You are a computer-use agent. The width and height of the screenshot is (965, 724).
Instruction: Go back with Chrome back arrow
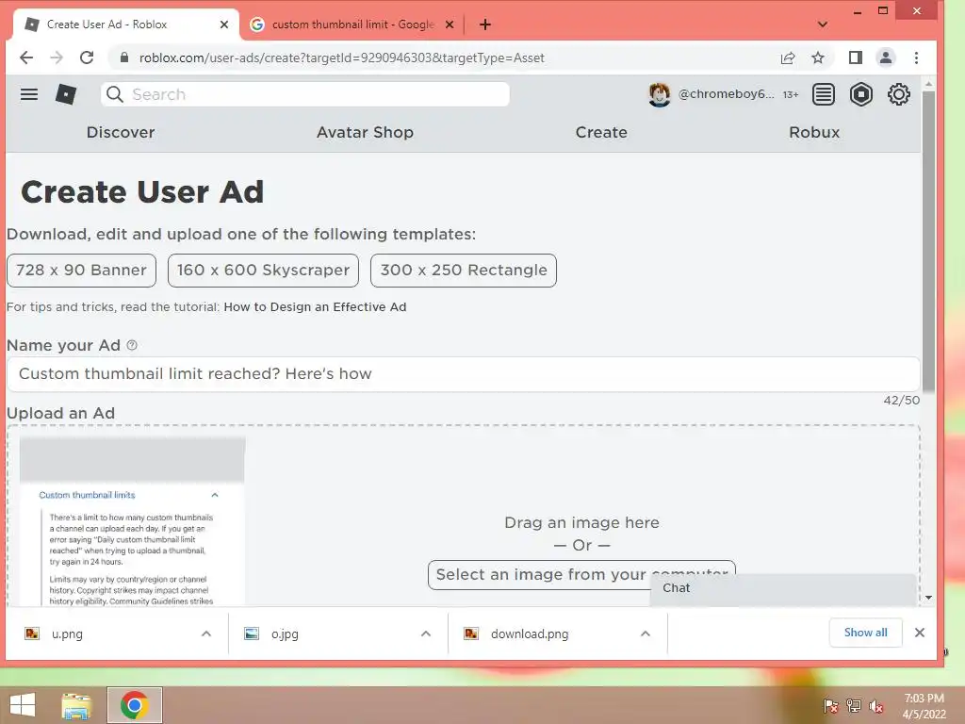25,58
